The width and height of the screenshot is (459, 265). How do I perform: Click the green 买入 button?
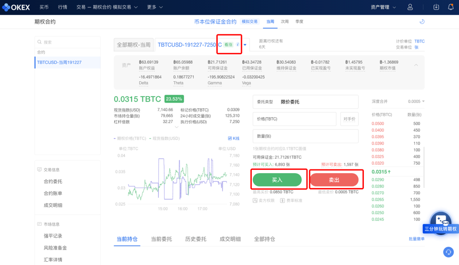click(x=277, y=180)
